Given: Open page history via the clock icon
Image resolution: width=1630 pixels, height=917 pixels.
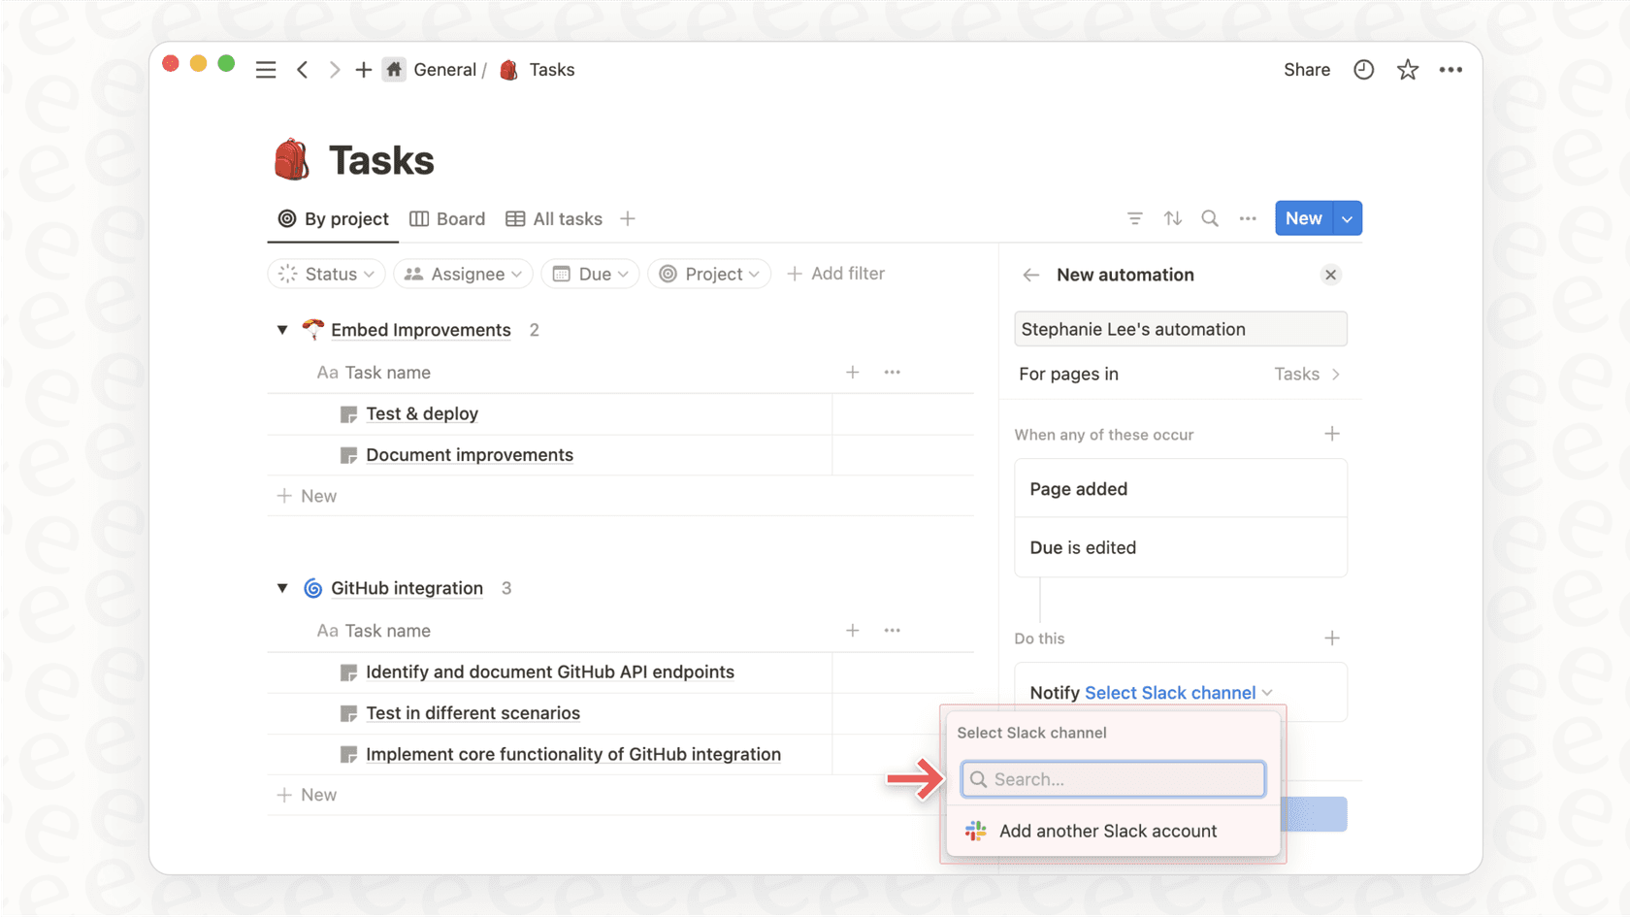Looking at the screenshot, I should [1363, 69].
